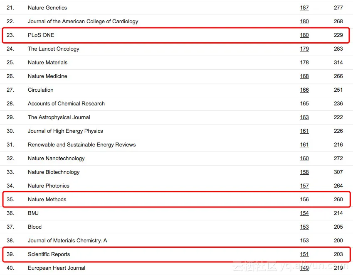The image size is (353, 276).
Task: Open the 158 link for Nature Biotechnology
Action: 304,172
